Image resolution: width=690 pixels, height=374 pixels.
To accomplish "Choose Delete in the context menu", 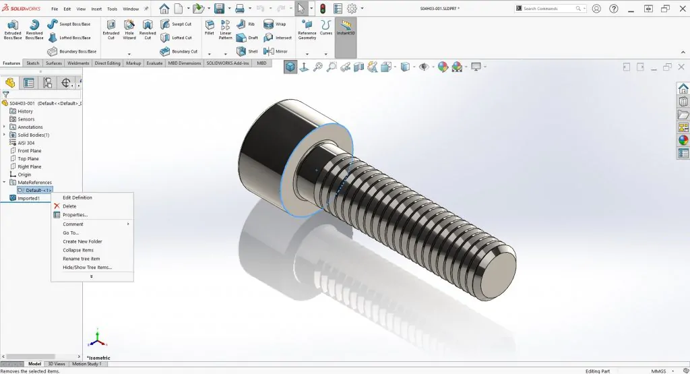I will 69,206.
